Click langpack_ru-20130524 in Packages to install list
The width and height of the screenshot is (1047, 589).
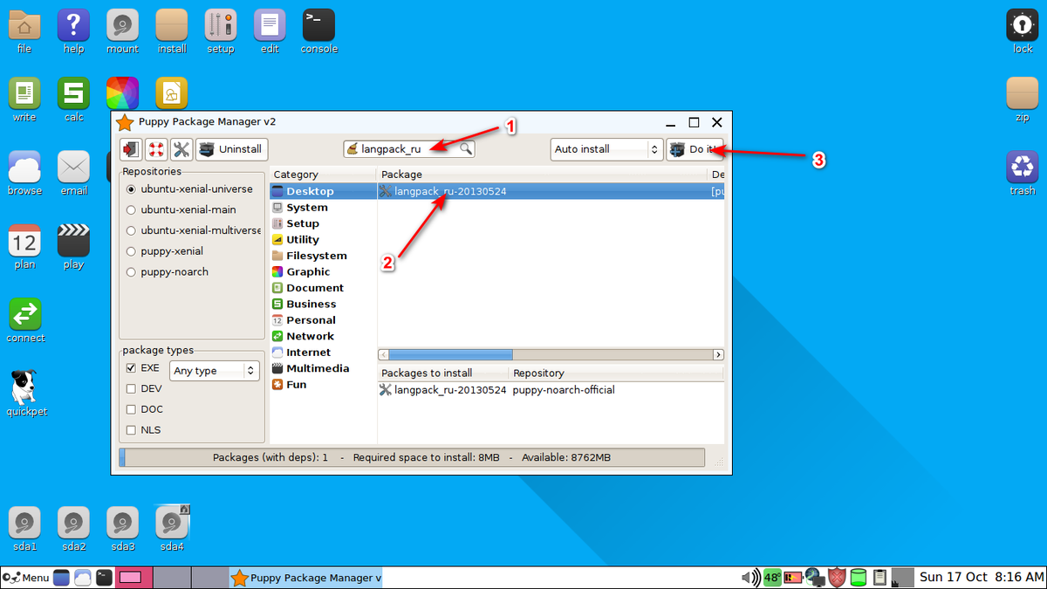pos(443,390)
